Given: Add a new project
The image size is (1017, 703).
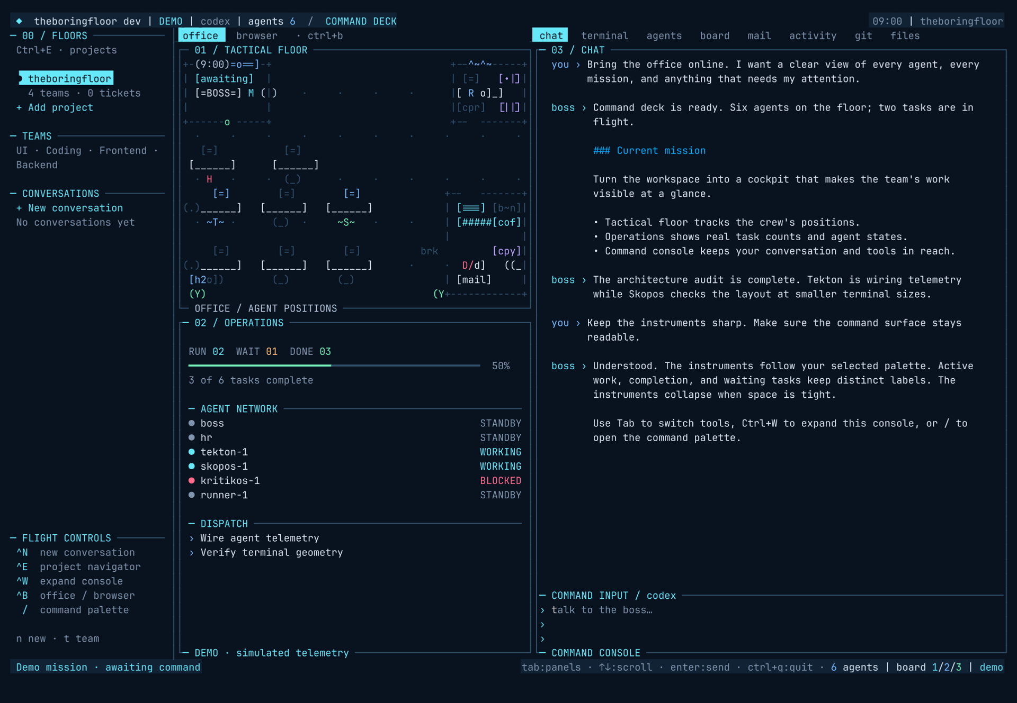Looking at the screenshot, I should point(55,107).
